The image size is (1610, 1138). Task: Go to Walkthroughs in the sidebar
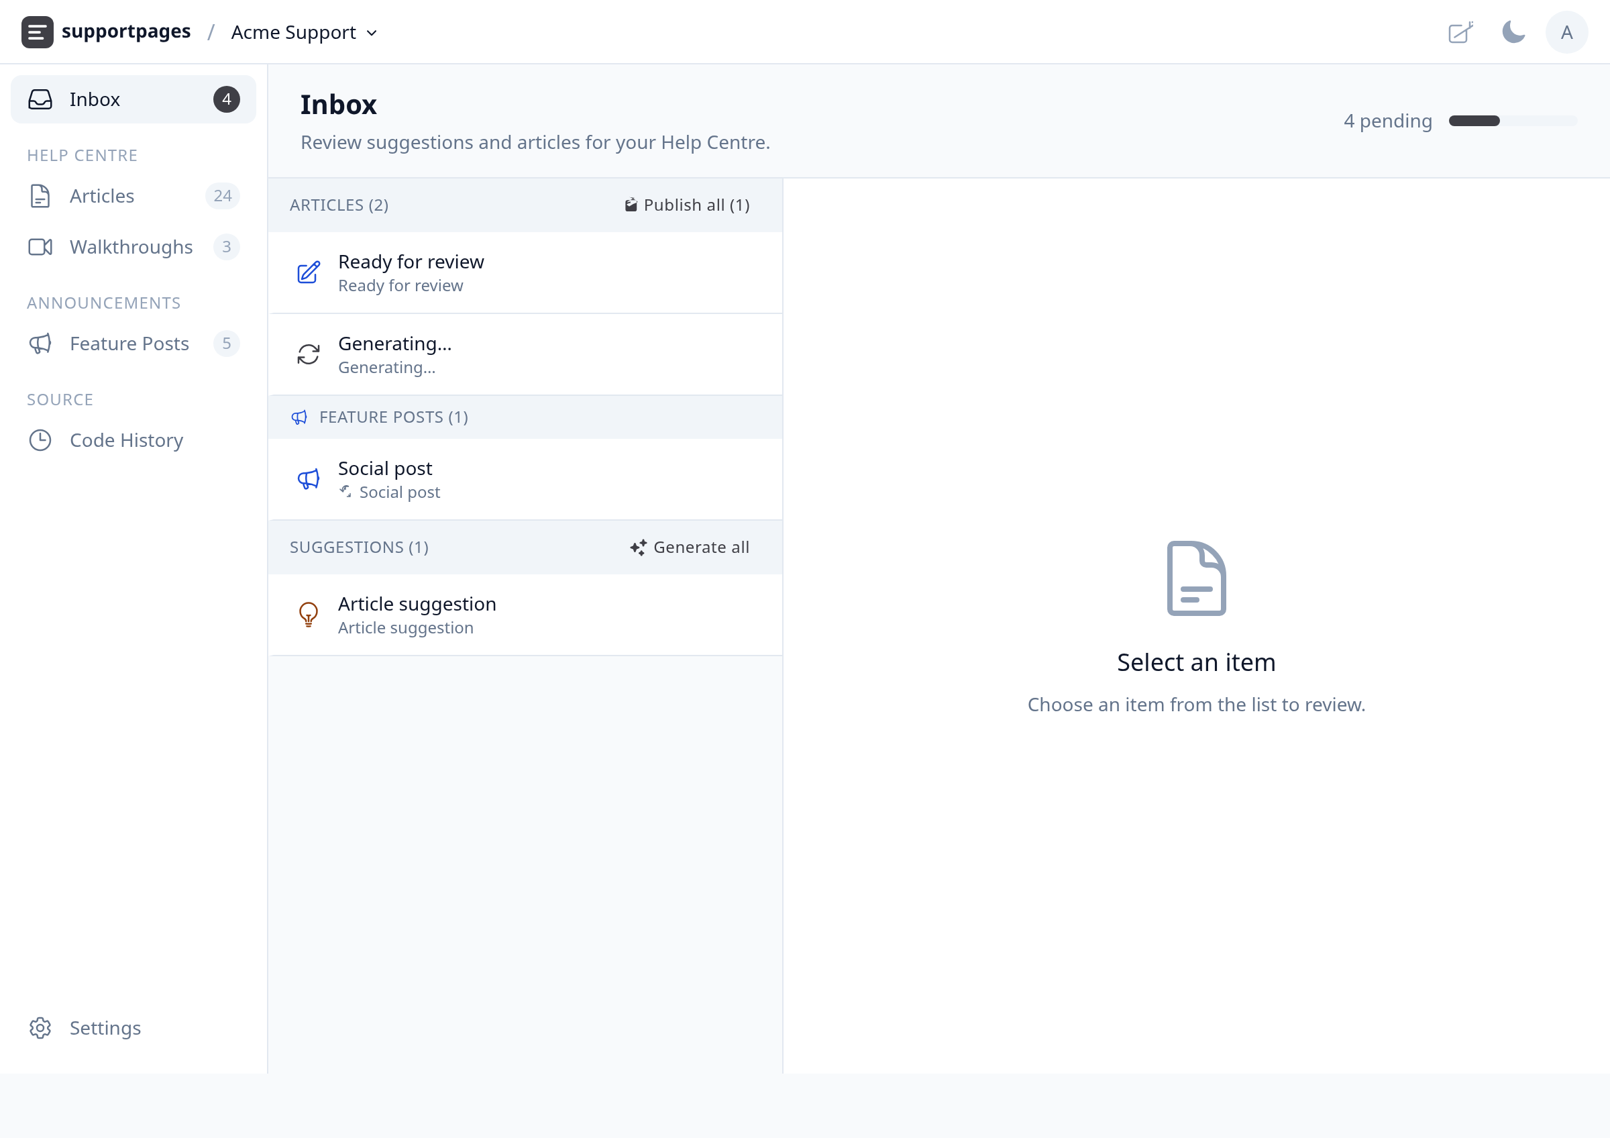(x=133, y=247)
